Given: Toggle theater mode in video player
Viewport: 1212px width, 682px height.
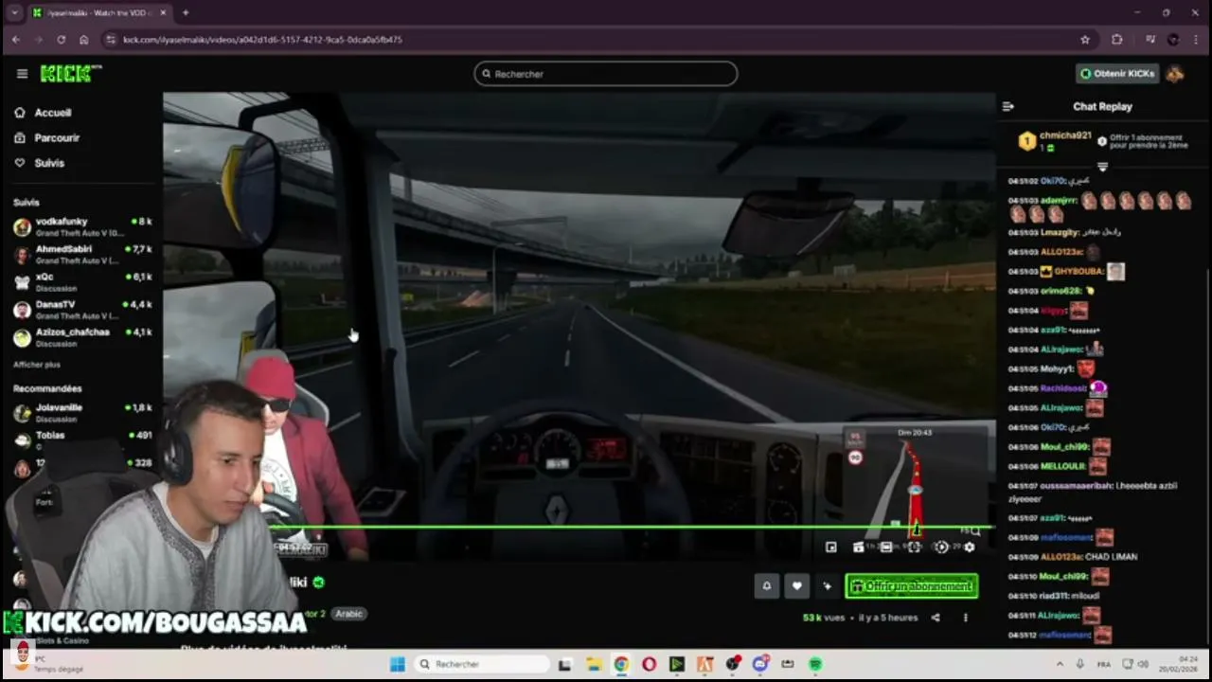Looking at the screenshot, I should click(x=886, y=547).
